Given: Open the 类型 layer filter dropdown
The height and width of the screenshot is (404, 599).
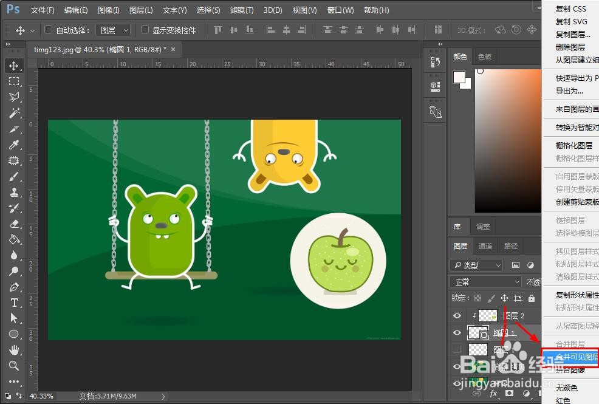Looking at the screenshot, I should (476, 265).
